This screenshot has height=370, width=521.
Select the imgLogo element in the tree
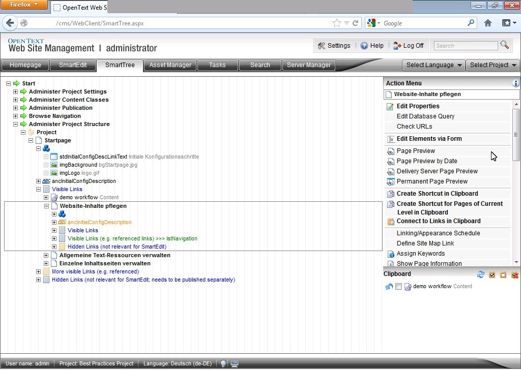click(69, 173)
